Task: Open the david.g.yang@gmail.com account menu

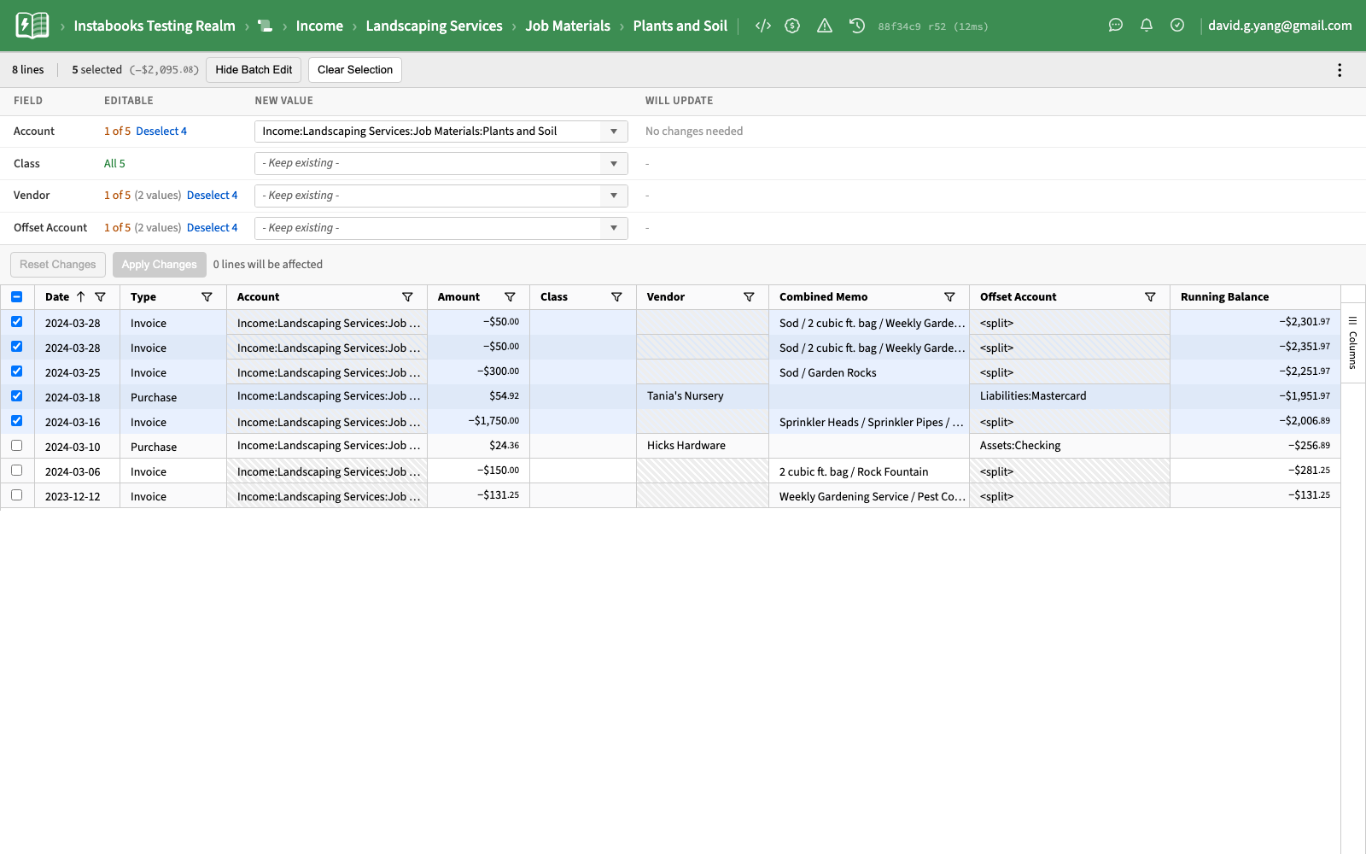Action: point(1280,26)
